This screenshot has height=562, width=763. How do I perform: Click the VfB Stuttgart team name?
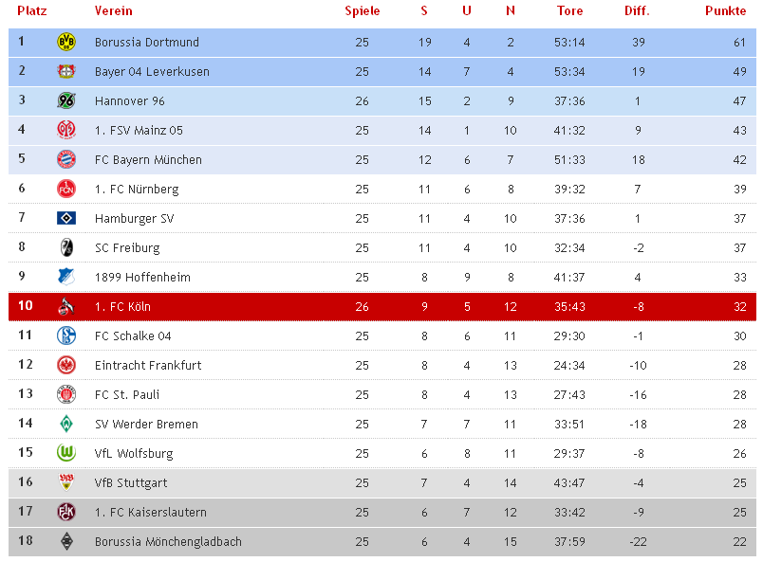pos(131,482)
